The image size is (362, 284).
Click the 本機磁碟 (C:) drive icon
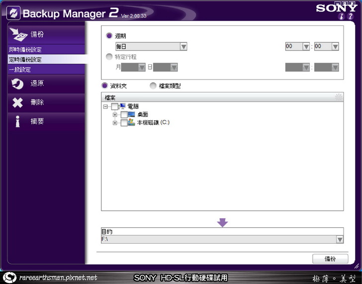tap(131, 122)
